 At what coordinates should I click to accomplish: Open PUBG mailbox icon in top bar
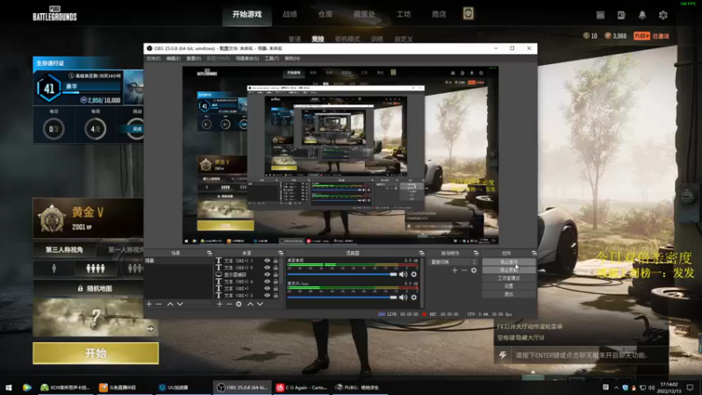point(600,15)
